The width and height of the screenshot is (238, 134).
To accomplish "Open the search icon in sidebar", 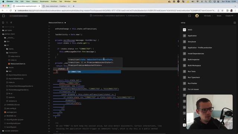I will tap(7, 22).
